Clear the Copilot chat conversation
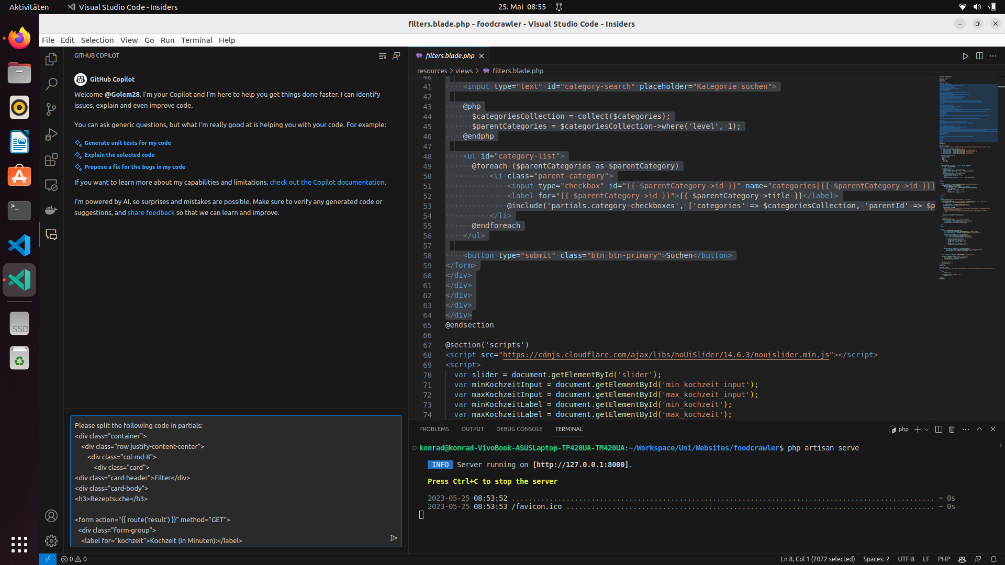Image resolution: width=1005 pixels, height=565 pixels. [383, 56]
